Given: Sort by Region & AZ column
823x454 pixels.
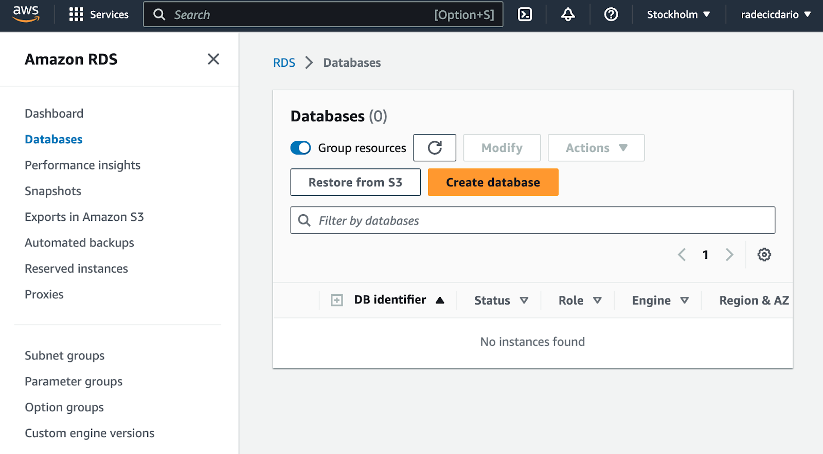Looking at the screenshot, I should [x=754, y=300].
